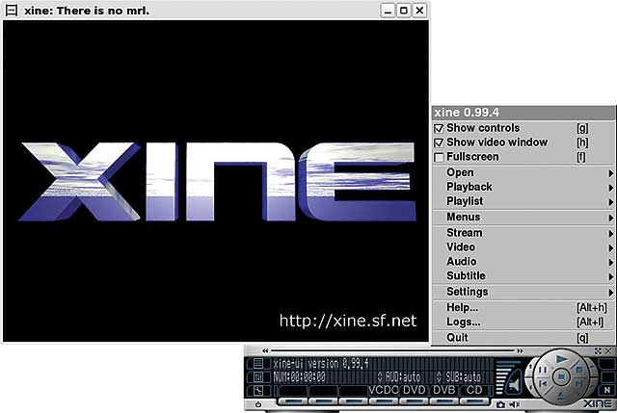Seek backward with the rewind arrows
Screen dimensions: 617x413
(265, 351)
